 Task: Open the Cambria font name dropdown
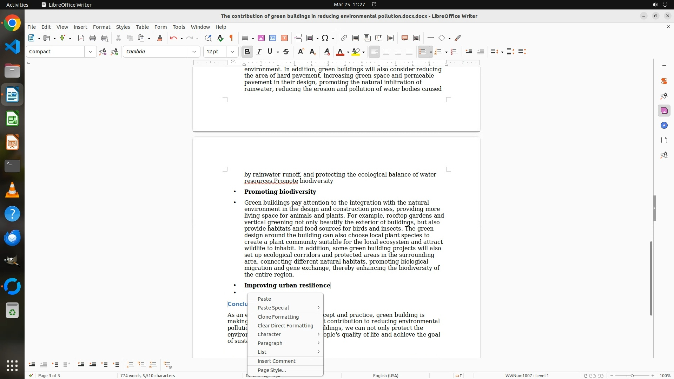pos(194,52)
